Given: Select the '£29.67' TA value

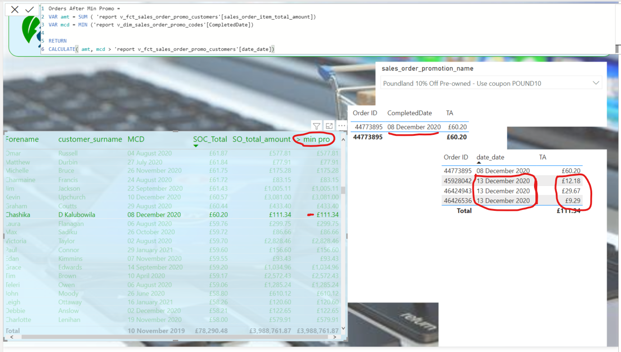Looking at the screenshot, I should point(571,191).
